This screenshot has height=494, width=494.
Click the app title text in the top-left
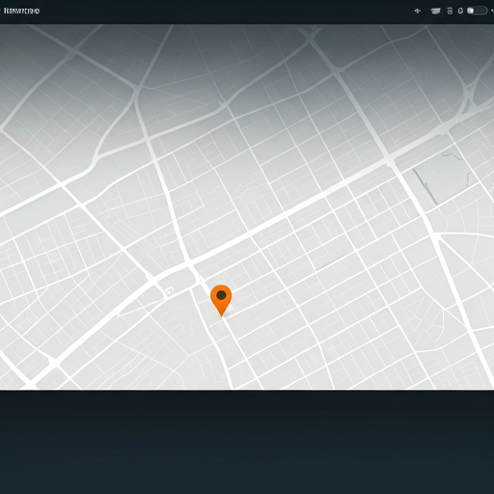pyautogui.click(x=21, y=11)
